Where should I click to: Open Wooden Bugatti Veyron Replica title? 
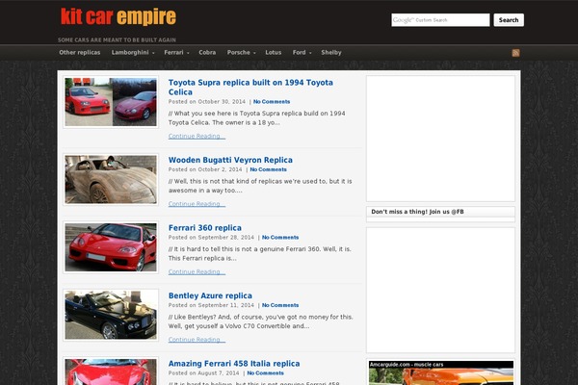[230, 160]
